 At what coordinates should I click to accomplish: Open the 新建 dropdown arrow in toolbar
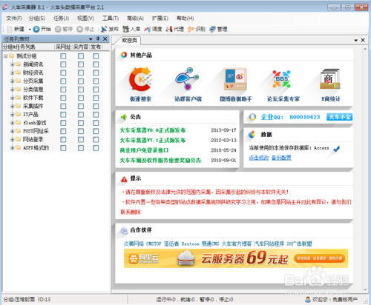point(30,30)
